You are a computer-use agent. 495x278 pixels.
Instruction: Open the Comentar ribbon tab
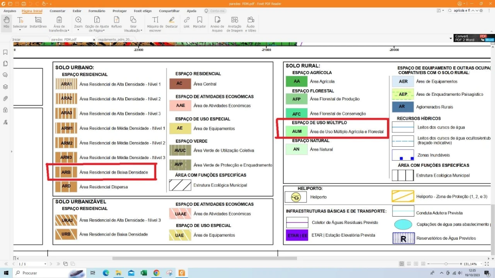pos(57,11)
